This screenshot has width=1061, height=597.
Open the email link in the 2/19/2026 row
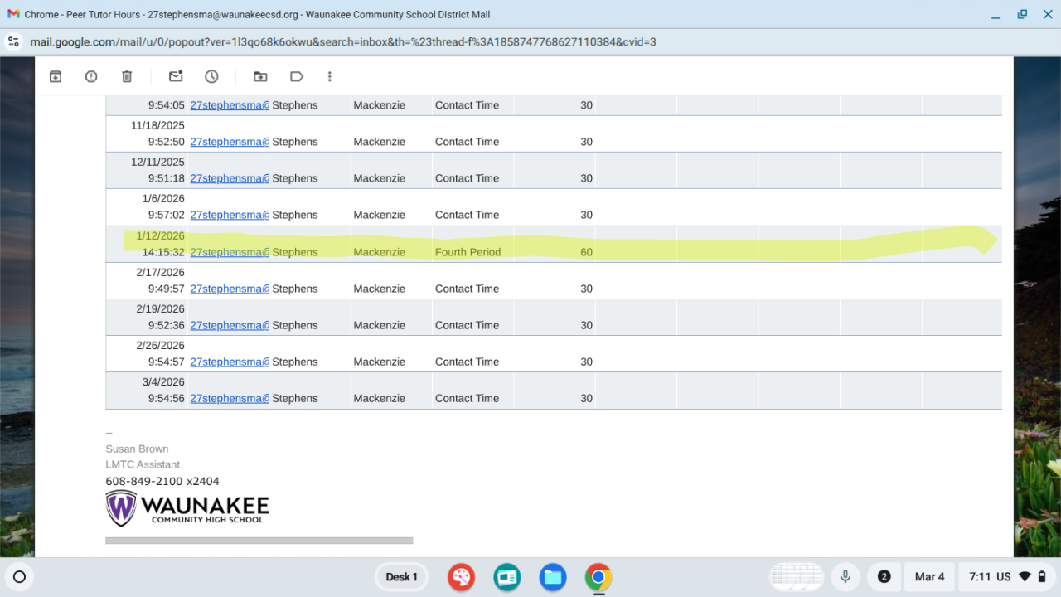[230, 325]
